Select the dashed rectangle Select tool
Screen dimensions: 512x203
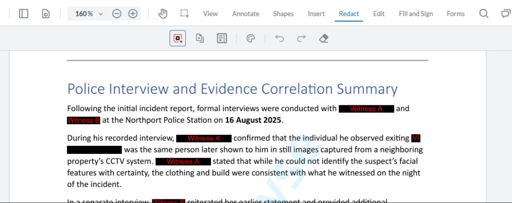coord(185,14)
